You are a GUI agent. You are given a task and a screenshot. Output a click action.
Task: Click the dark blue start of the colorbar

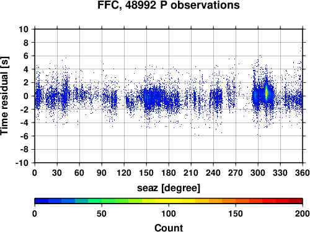(42, 201)
